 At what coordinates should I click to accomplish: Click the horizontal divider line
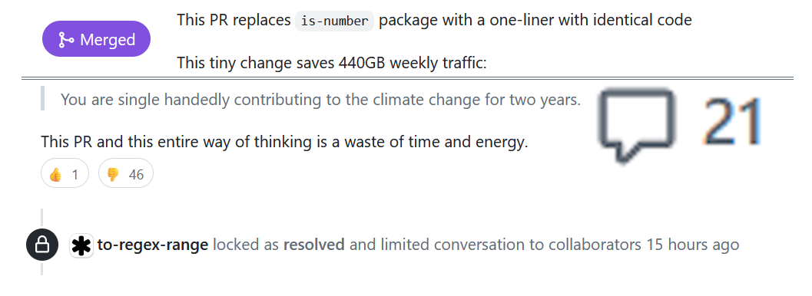(407, 78)
